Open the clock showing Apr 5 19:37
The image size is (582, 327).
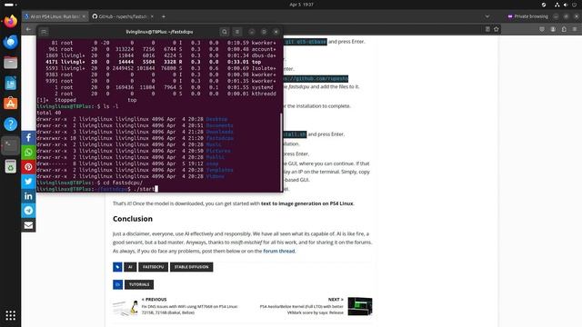(301, 5)
